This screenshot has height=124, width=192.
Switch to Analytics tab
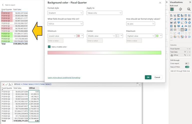(x=189, y=9)
